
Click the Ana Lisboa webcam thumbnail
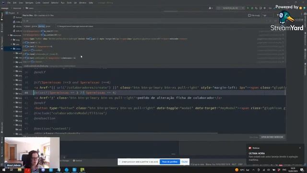pyautogui.click(x=32, y=153)
